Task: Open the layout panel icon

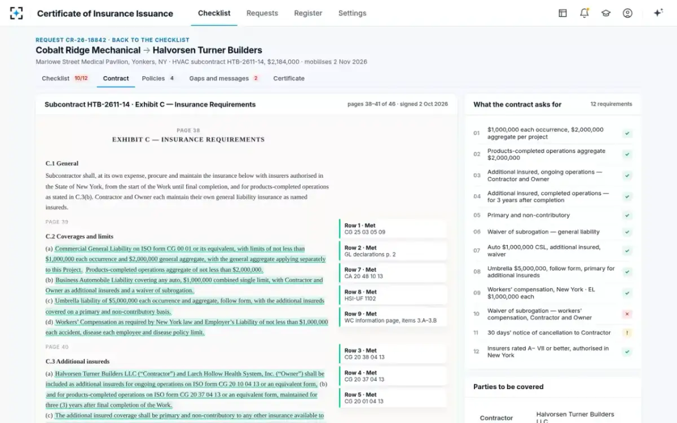Action: [x=562, y=13]
